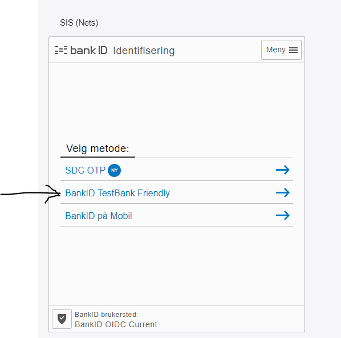341x338 pixels.
Task: Click the shield checkmark security icon
Action: (62, 319)
